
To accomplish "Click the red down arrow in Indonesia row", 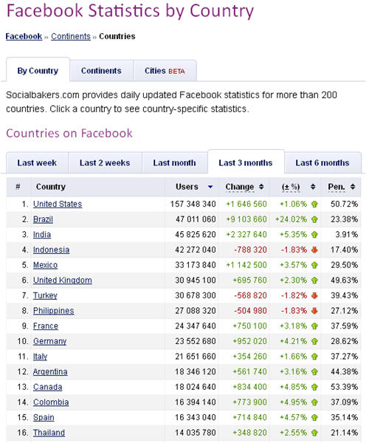I will (x=314, y=250).
